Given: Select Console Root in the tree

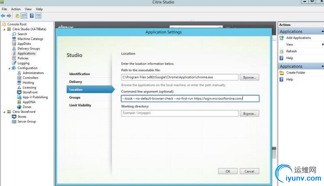Looking at the screenshot, I should coord(17,24).
